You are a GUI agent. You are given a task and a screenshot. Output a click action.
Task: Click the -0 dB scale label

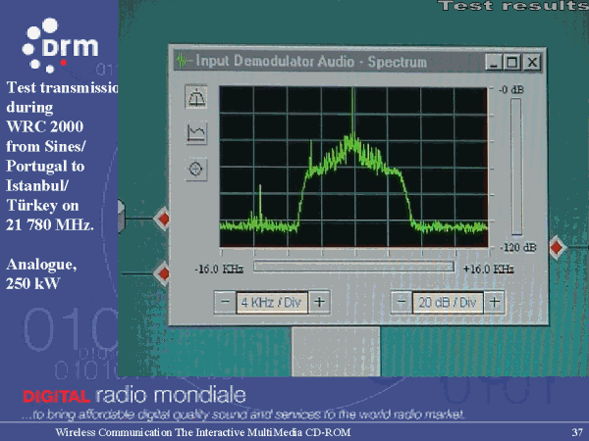point(511,89)
